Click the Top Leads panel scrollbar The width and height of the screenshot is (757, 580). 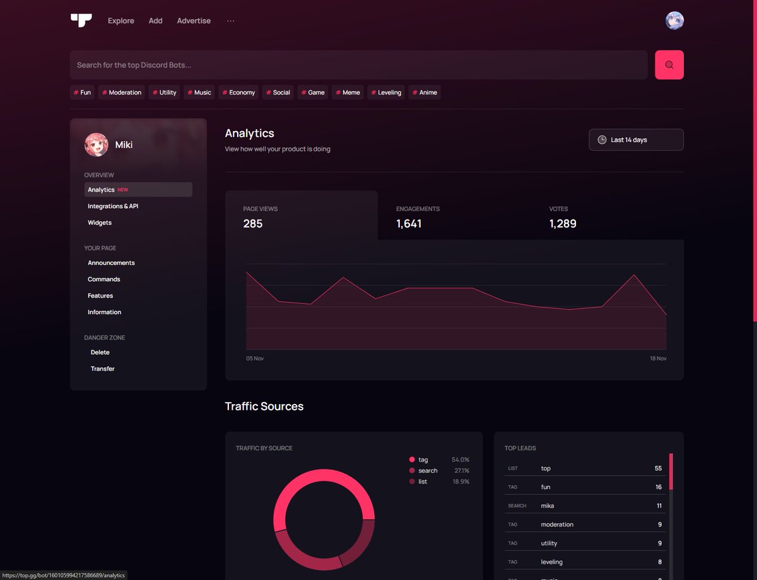(x=671, y=471)
